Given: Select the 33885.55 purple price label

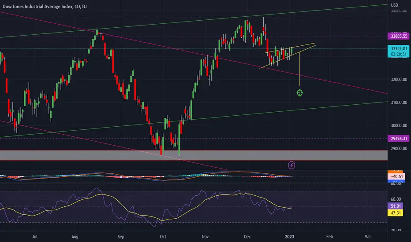Looking at the screenshot, I should pos(399,36).
